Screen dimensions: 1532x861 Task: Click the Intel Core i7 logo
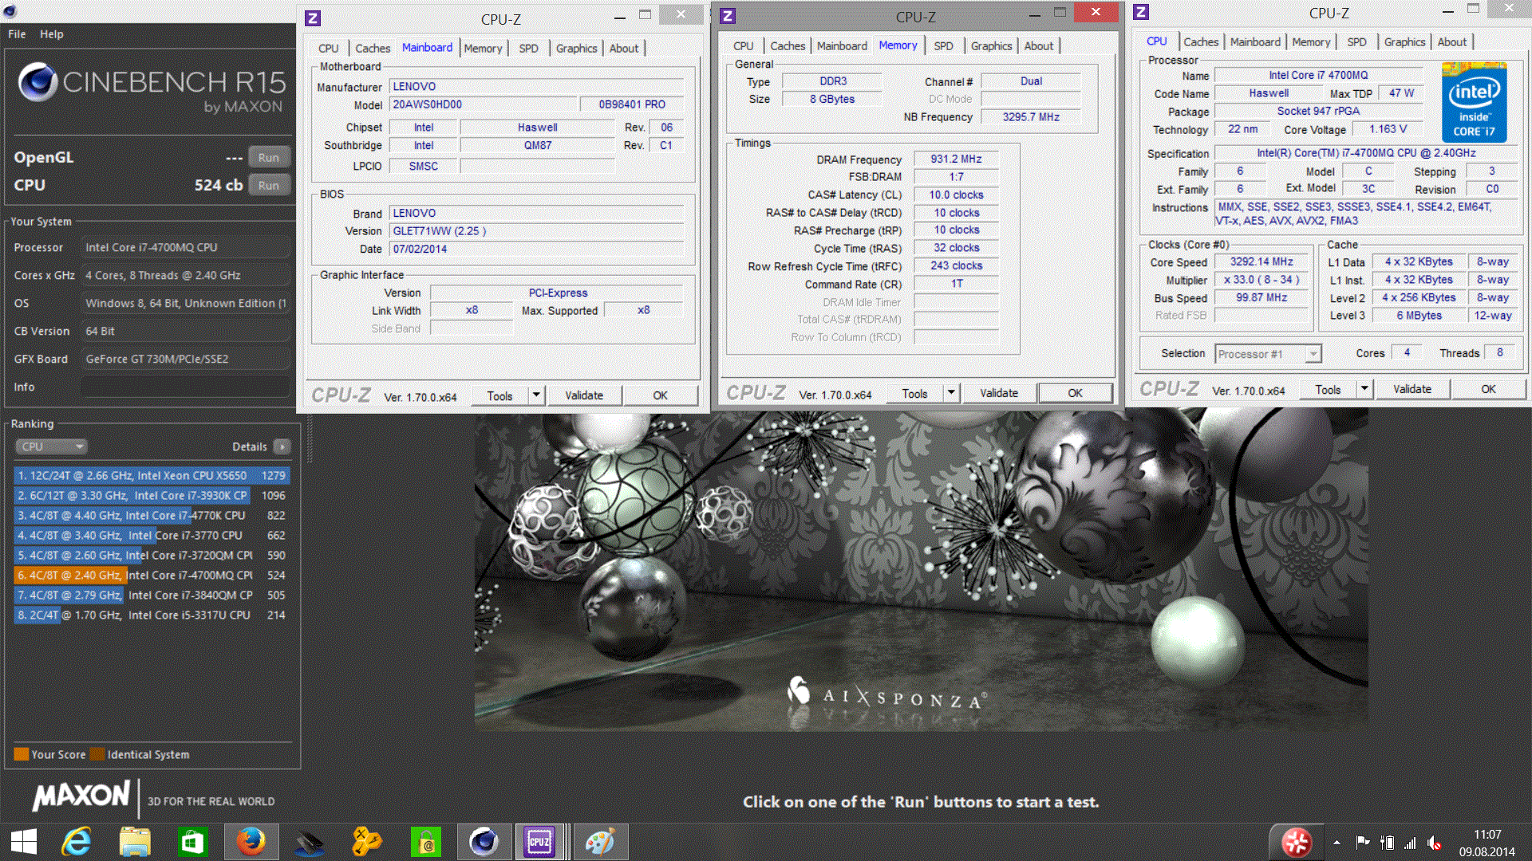(1474, 103)
